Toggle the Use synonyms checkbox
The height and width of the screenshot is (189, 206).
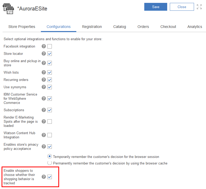click(49, 87)
